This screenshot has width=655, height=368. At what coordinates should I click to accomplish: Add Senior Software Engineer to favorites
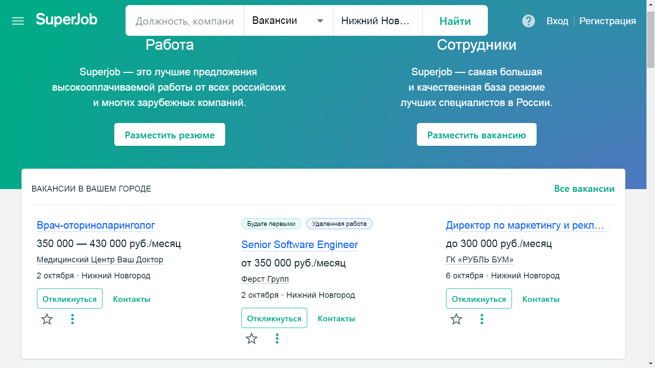[251, 339]
